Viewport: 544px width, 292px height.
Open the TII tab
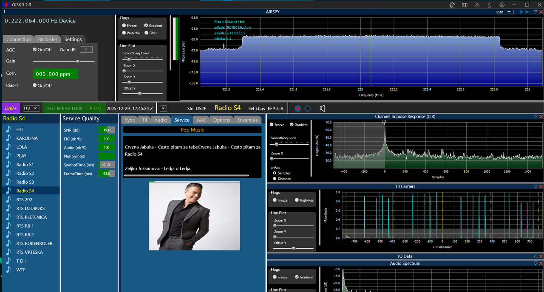tap(144, 120)
